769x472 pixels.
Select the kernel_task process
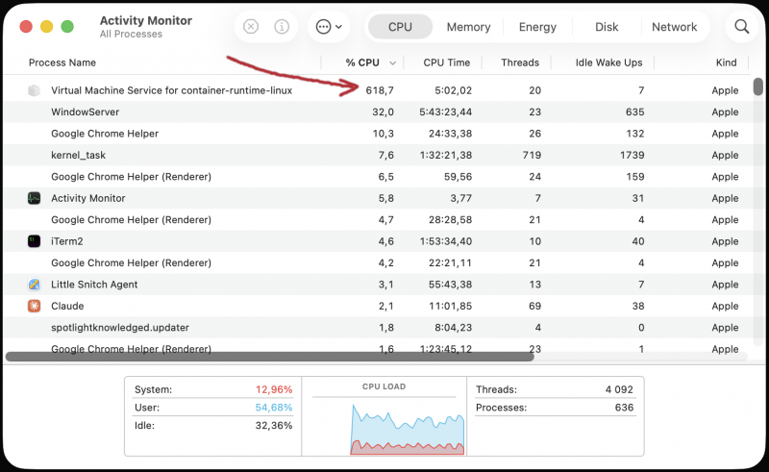[x=377, y=155]
